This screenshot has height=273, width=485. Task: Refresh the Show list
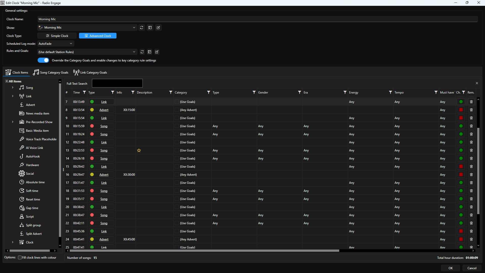click(x=142, y=28)
